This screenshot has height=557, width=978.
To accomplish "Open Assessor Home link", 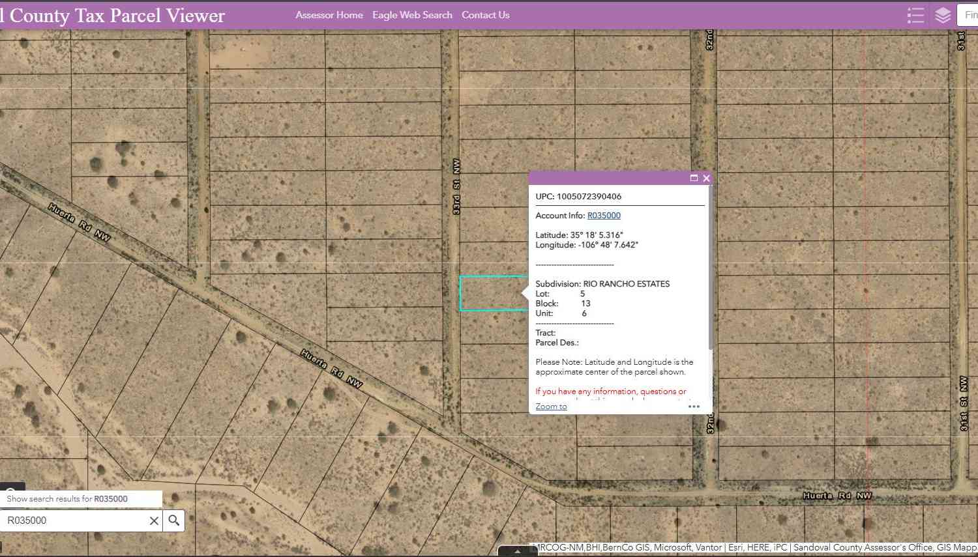I will point(329,15).
